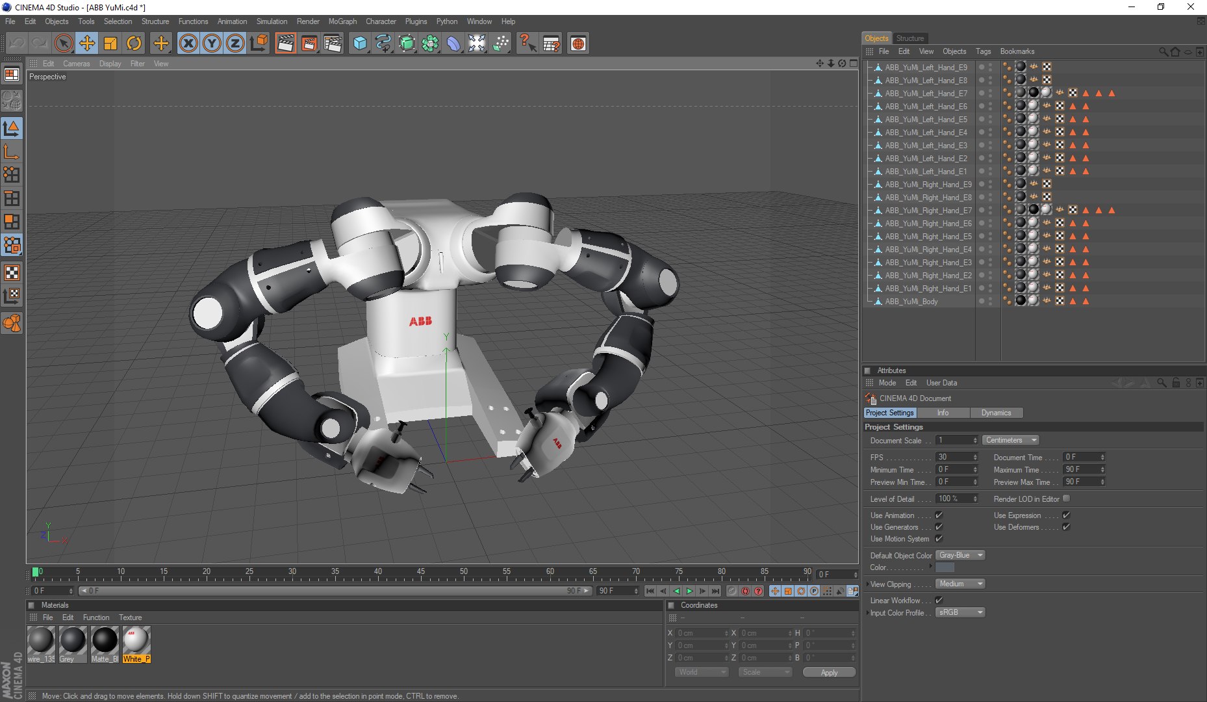Viewport: 1207px width, 702px height.
Task: Open View Clipping Medium dropdown
Action: point(960,584)
